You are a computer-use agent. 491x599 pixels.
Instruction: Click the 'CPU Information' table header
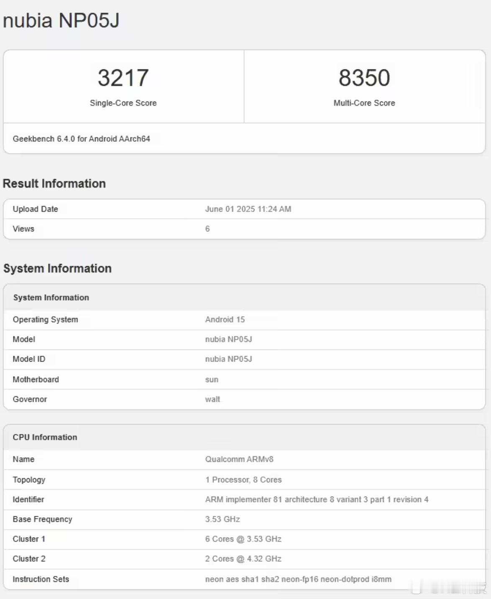click(45, 437)
